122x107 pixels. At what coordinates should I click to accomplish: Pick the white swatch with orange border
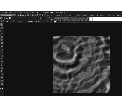tap(91, 19)
